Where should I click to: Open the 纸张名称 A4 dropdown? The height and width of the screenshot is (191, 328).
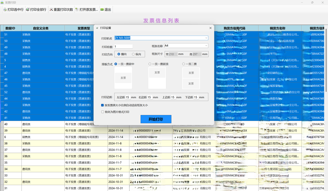206,45
